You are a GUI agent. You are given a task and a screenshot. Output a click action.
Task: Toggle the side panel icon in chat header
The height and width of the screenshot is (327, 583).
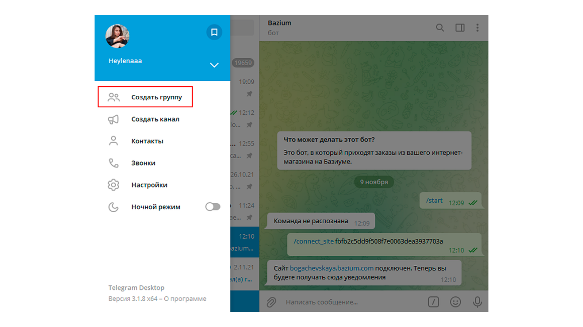(460, 28)
